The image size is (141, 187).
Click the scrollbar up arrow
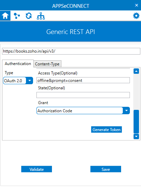pos(136,71)
